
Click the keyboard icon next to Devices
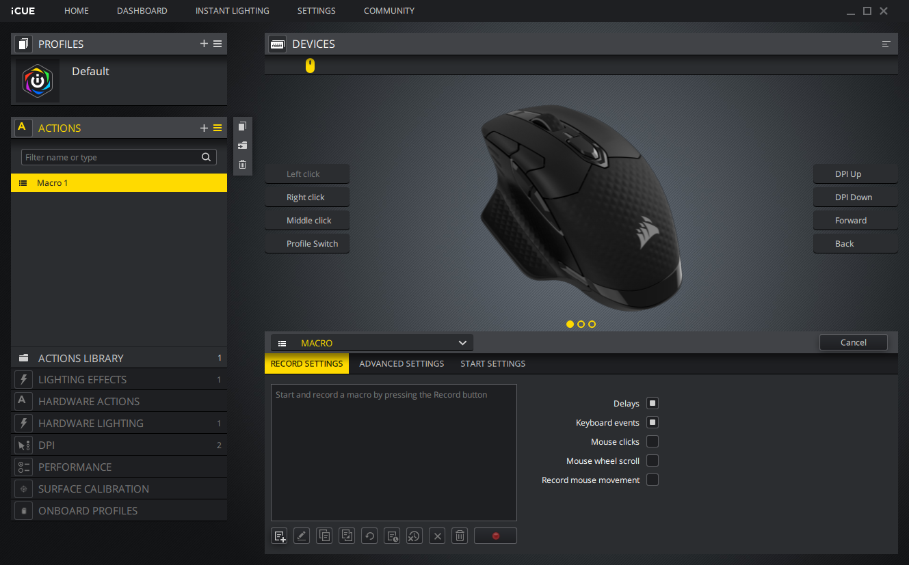pos(277,44)
